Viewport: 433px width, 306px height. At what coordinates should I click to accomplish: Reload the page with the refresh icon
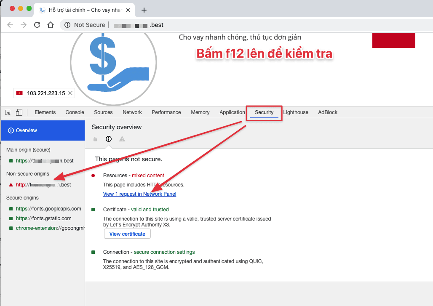click(37, 25)
